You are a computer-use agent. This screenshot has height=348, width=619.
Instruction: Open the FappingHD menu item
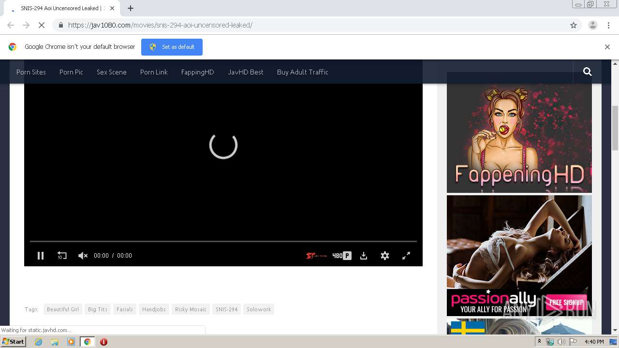197,72
